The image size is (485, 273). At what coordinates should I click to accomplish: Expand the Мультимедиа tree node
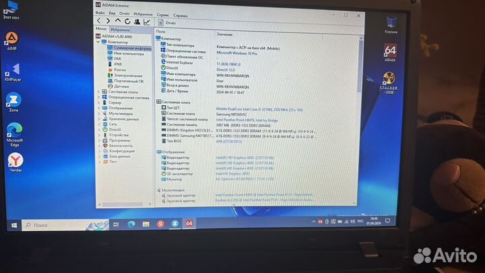tap(99, 114)
